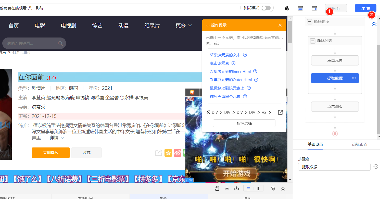Click the yellow star share icon

pos(168,153)
